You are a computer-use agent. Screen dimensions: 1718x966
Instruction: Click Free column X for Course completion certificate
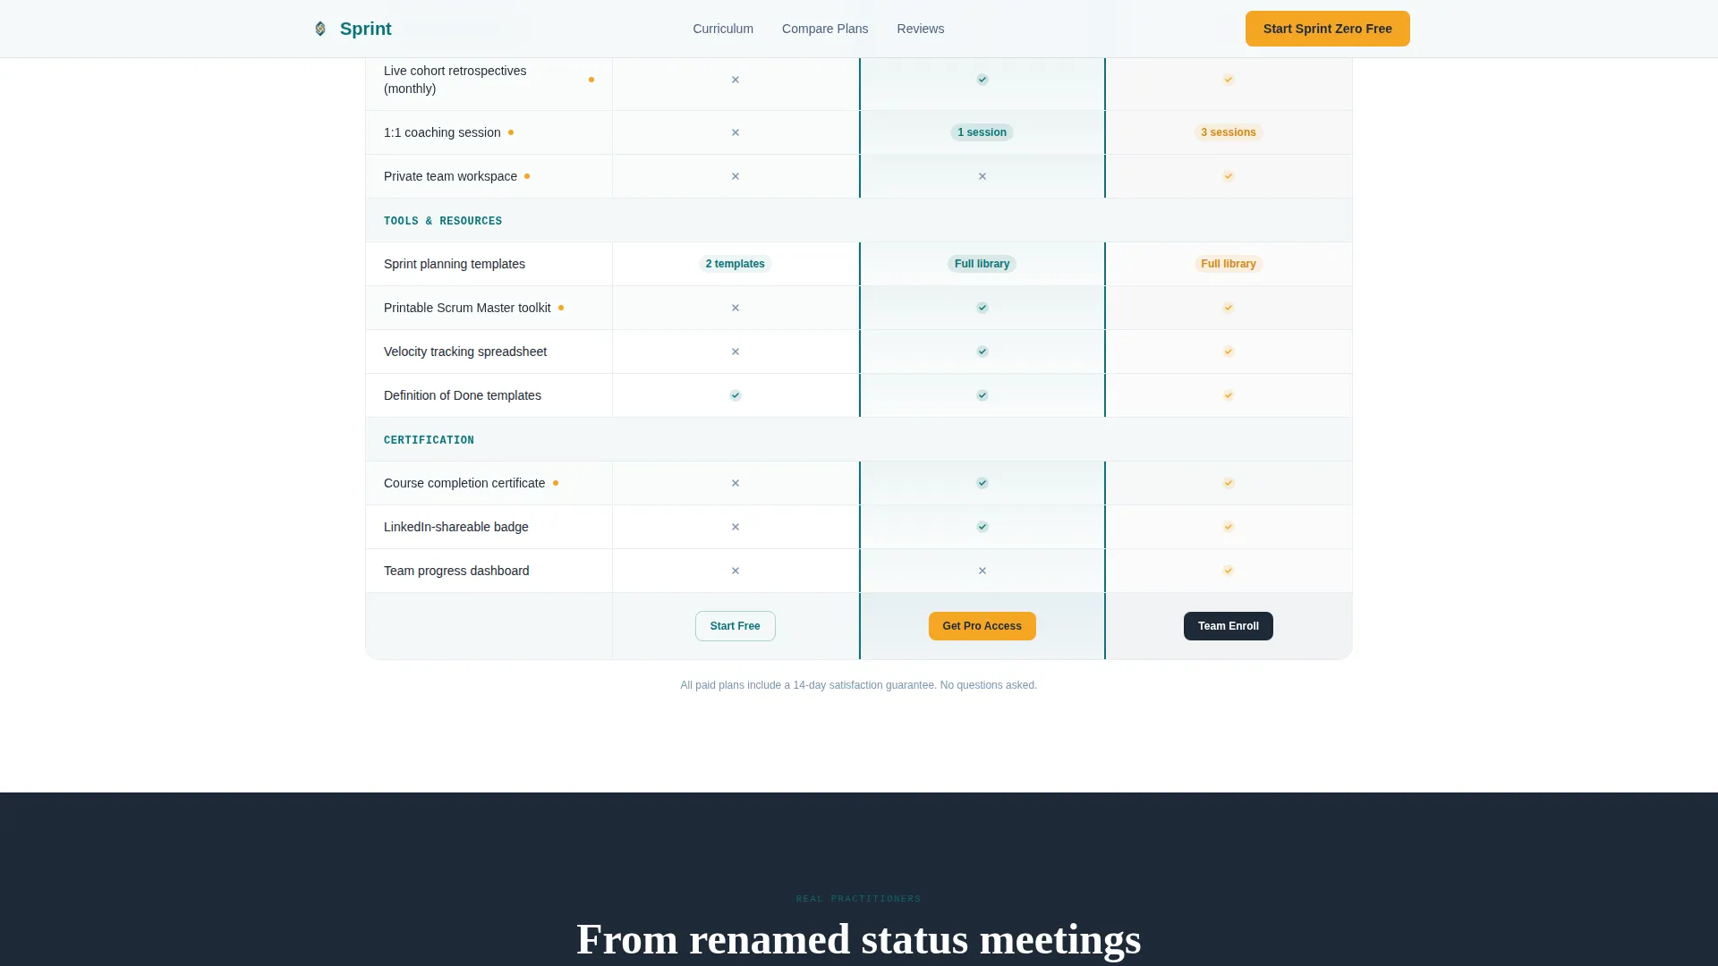click(736, 483)
